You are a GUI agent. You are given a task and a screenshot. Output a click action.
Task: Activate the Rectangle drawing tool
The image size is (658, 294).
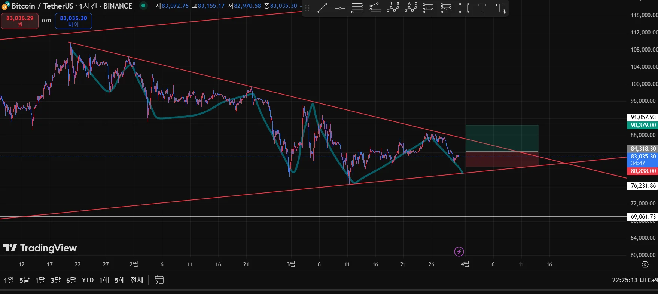click(464, 8)
